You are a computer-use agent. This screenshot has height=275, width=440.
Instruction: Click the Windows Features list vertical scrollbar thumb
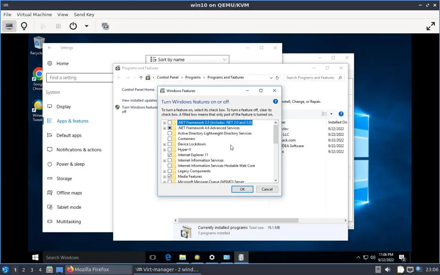pos(276,134)
